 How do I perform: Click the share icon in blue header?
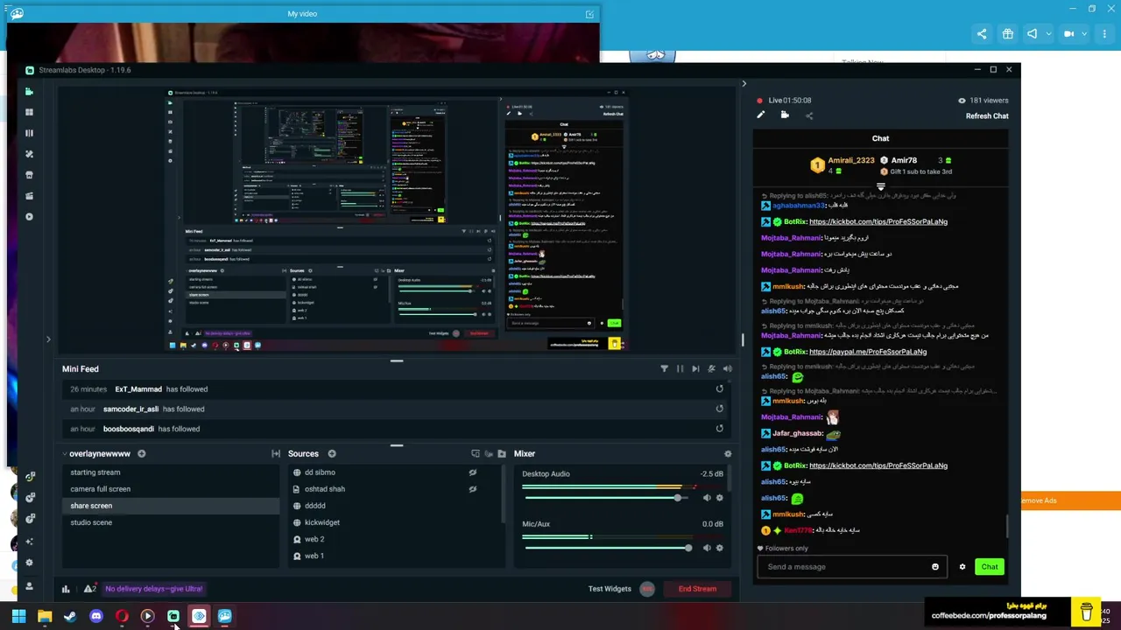click(982, 34)
